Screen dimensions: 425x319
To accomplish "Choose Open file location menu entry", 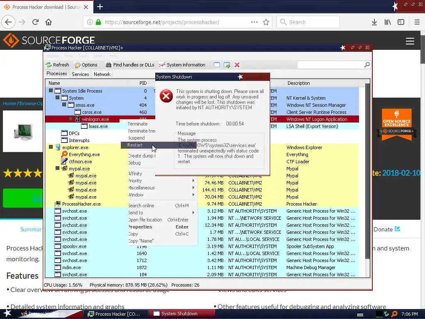I will 159,220.
